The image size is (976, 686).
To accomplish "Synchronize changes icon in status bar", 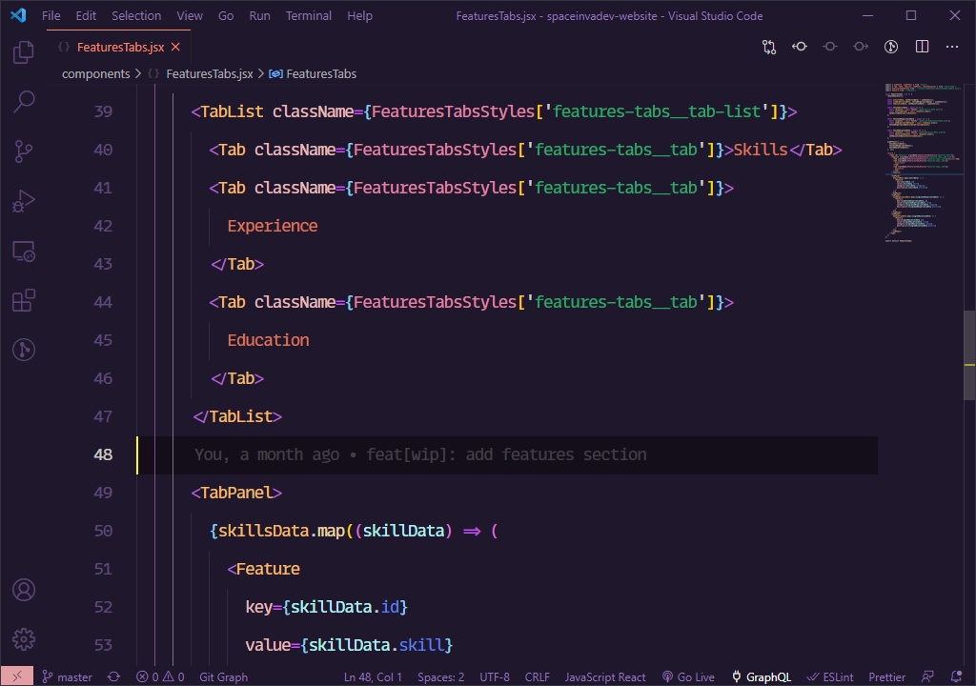I will pos(114,676).
